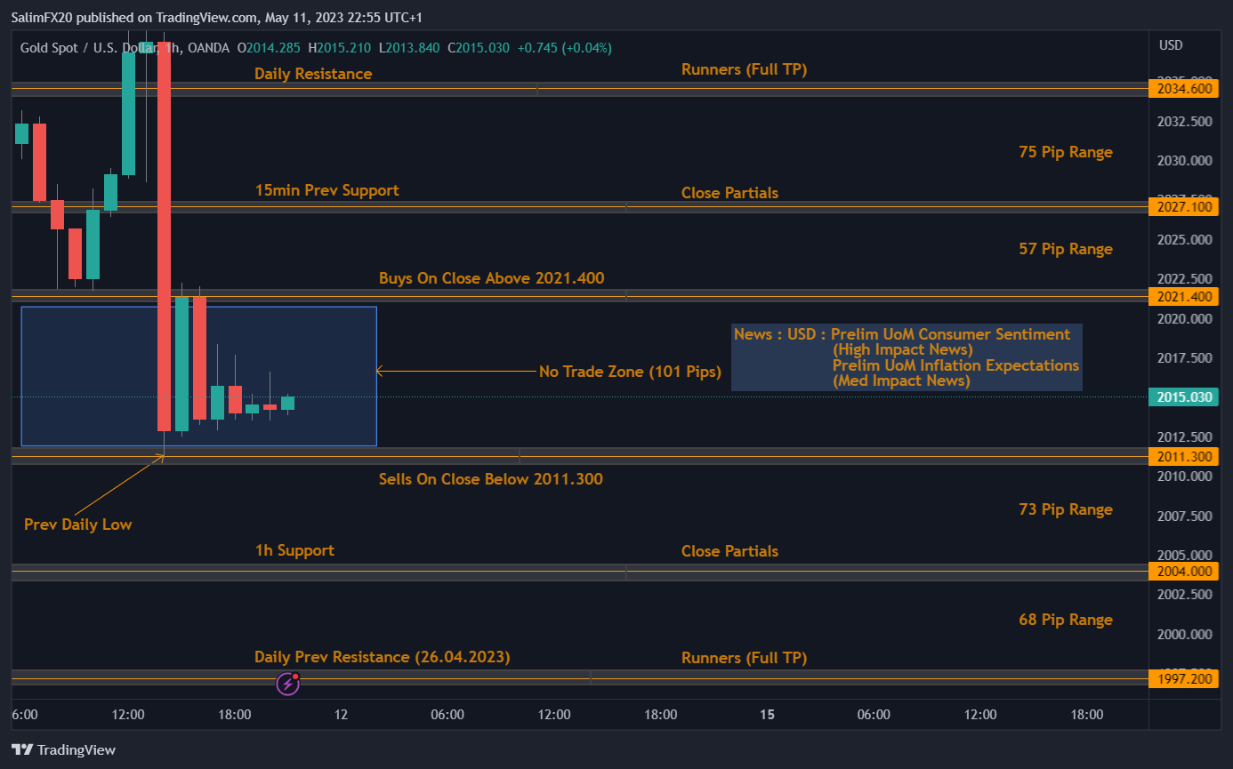The width and height of the screenshot is (1233, 769).
Task: Select the 2004.000 1h Support price label
Action: coord(1184,571)
